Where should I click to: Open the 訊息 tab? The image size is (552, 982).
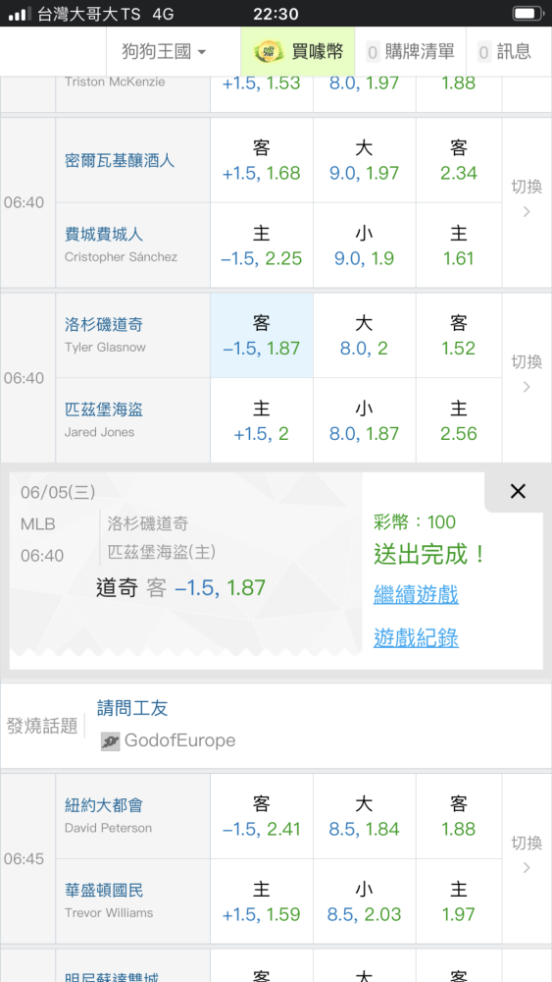(x=505, y=51)
